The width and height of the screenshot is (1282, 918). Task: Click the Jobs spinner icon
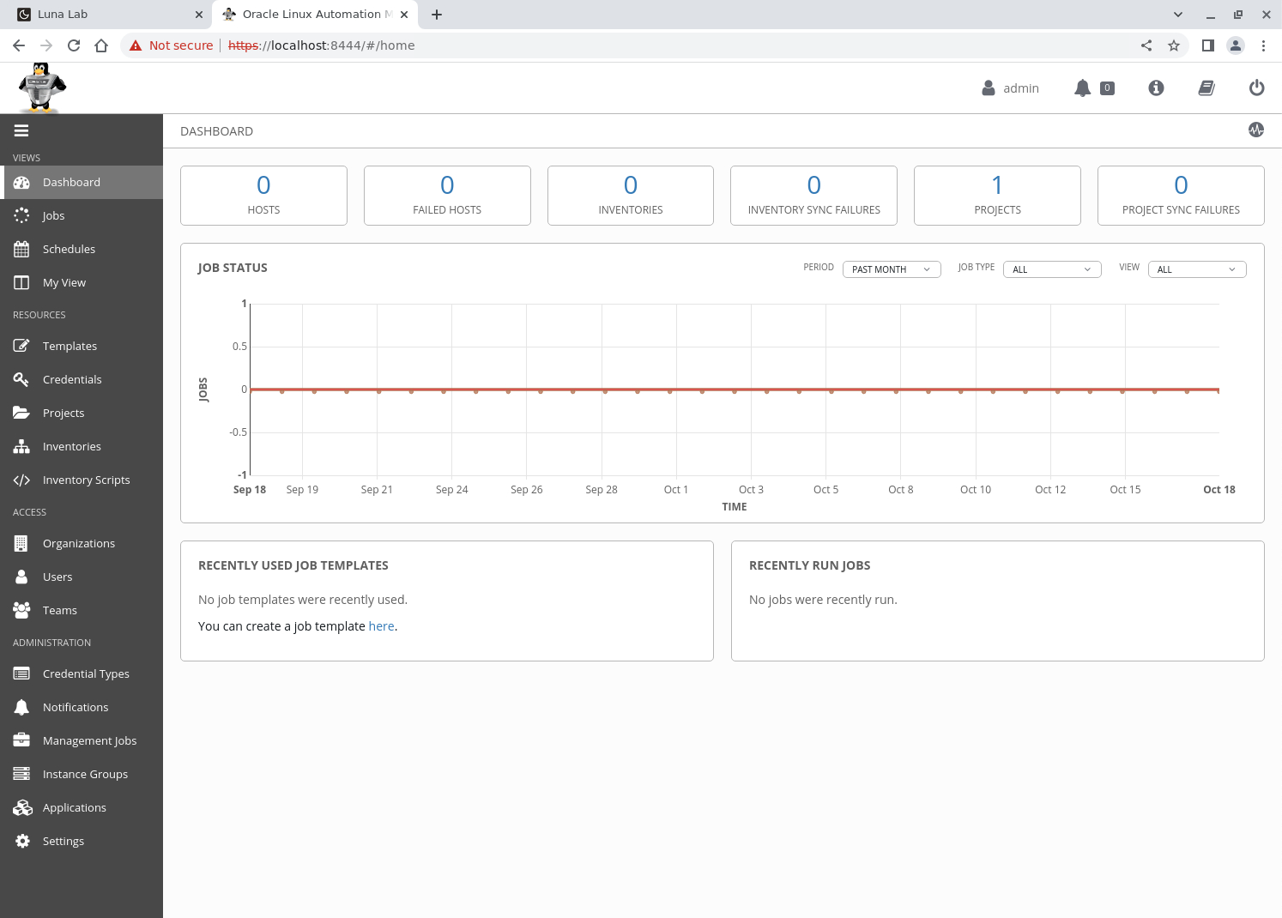(21, 215)
